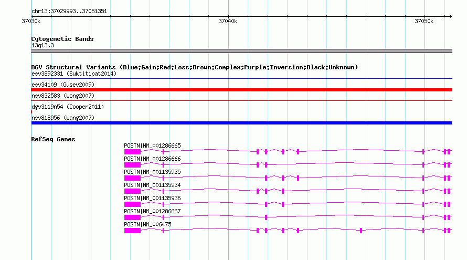Click the right arrow end of the ruler
This screenshot has width=467, height=260.
click(x=450, y=16)
